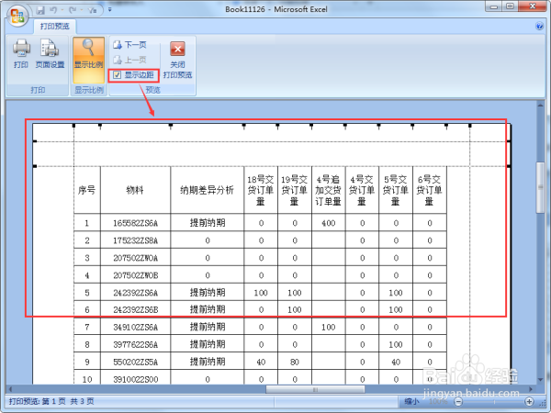Image resolution: width=551 pixels, height=413 pixels.
Task: Click cell 175232ZS8A in the preview
Action: 135,240
